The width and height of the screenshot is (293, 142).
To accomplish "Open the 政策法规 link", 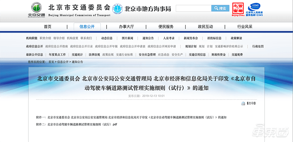I will [108, 55].
